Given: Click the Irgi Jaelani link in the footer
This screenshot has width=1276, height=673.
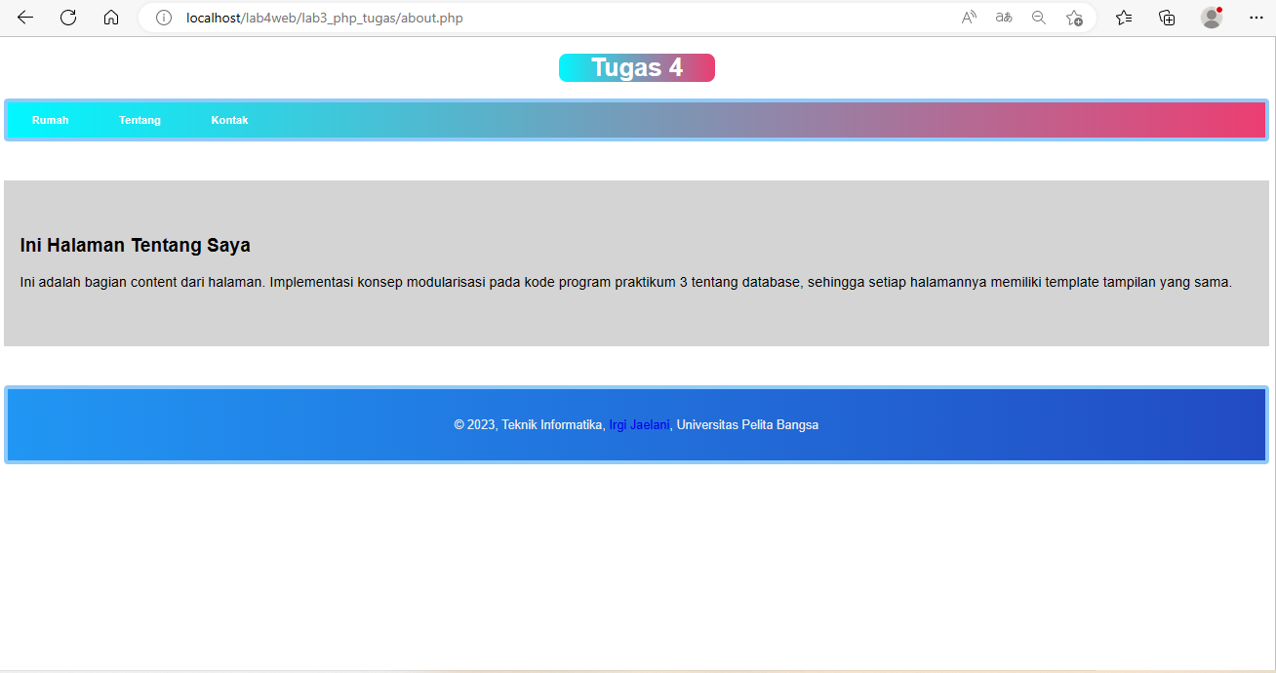Looking at the screenshot, I should 639,424.
